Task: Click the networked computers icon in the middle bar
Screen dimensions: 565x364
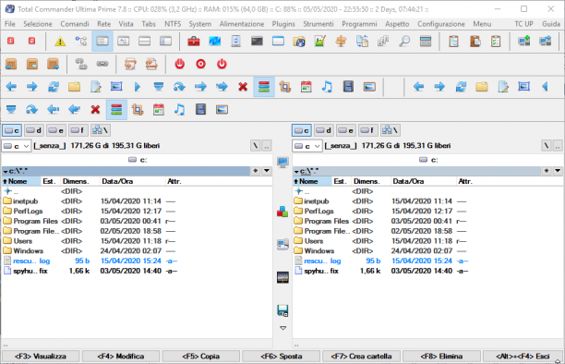Action: 282,245
